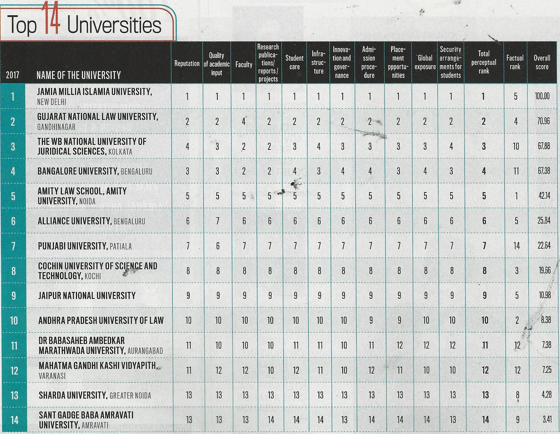Viewport: 560px width, 434px height.
Task: Click overall score 70.96
Action: point(543,121)
